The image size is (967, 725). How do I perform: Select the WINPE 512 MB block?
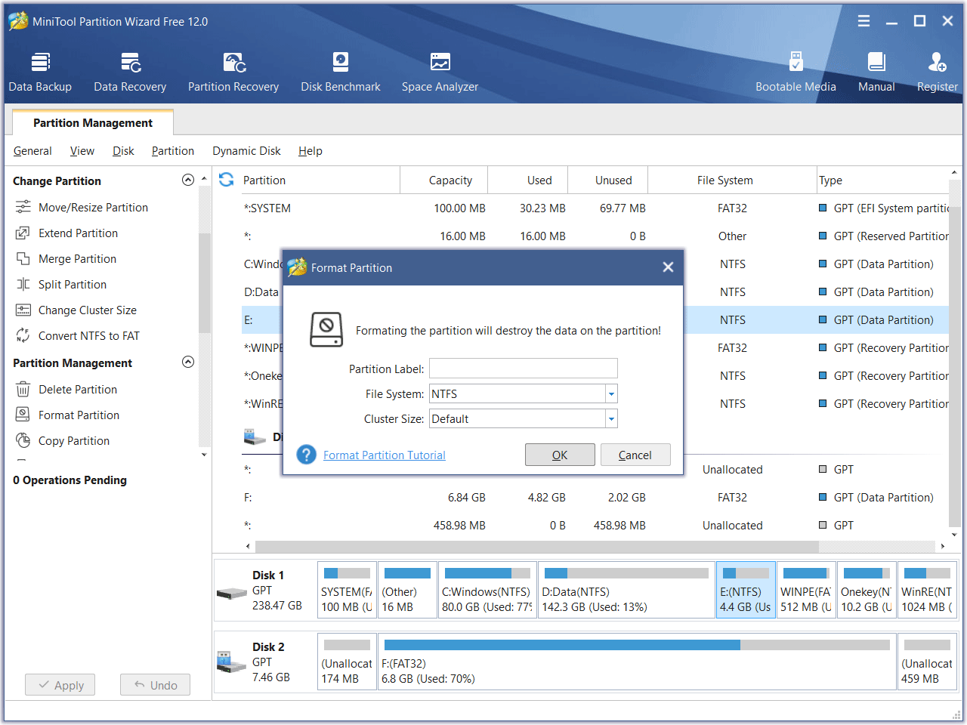tap(806, 590)
